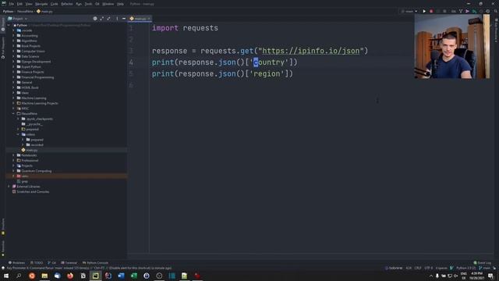Select the venv folder in project tree
This screenshot has width=499, height=281.
point(24,176)
